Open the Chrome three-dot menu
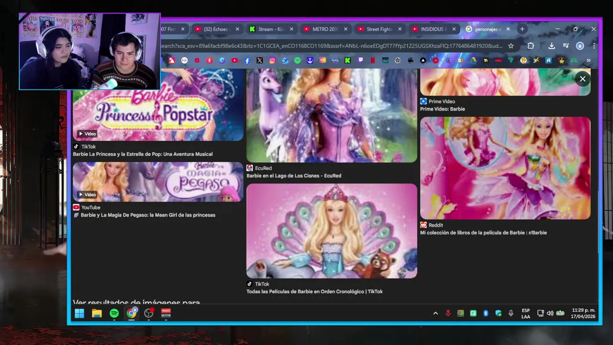613x345 pixels. (594, 46)
